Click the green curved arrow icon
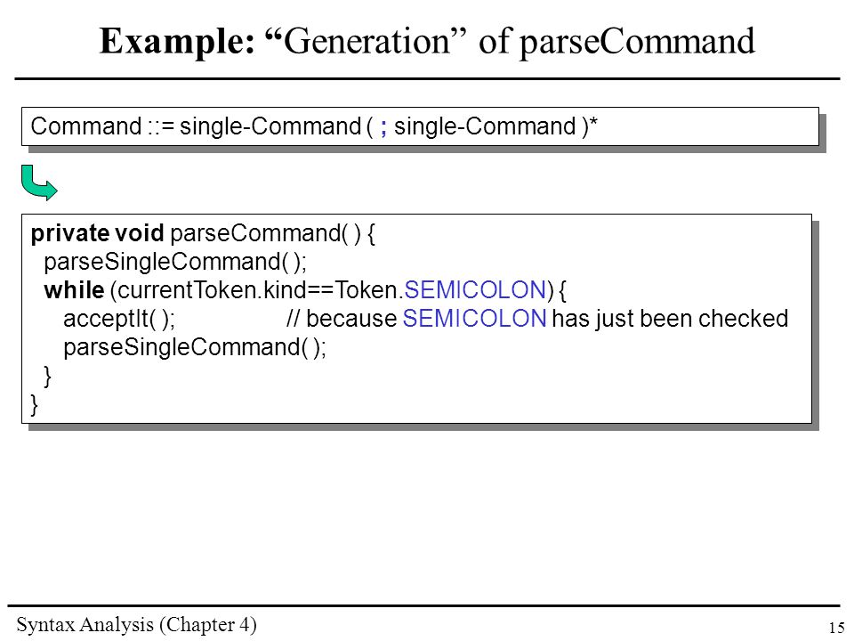The height and width of the screenshot is (641, 854). point(39,183)
